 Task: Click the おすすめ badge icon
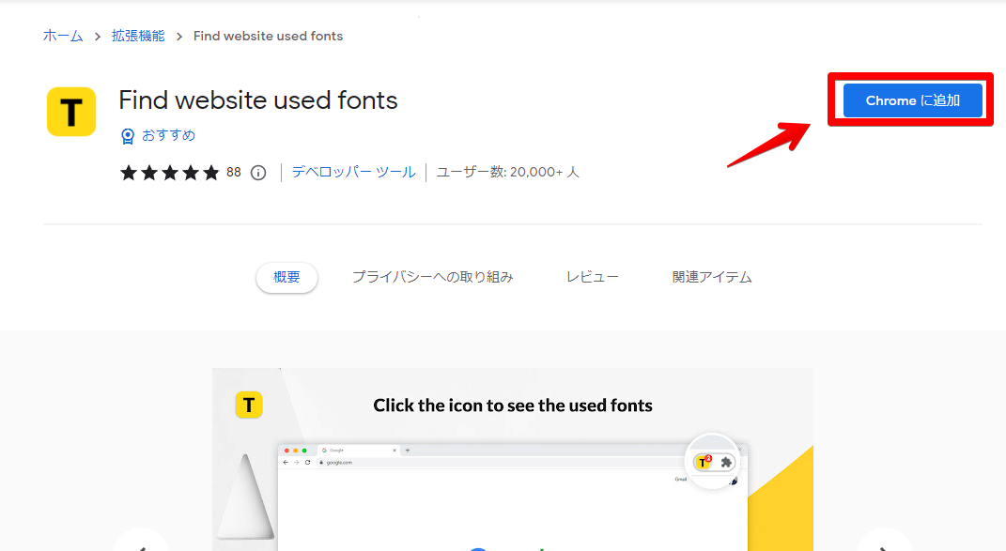point(128,136)
